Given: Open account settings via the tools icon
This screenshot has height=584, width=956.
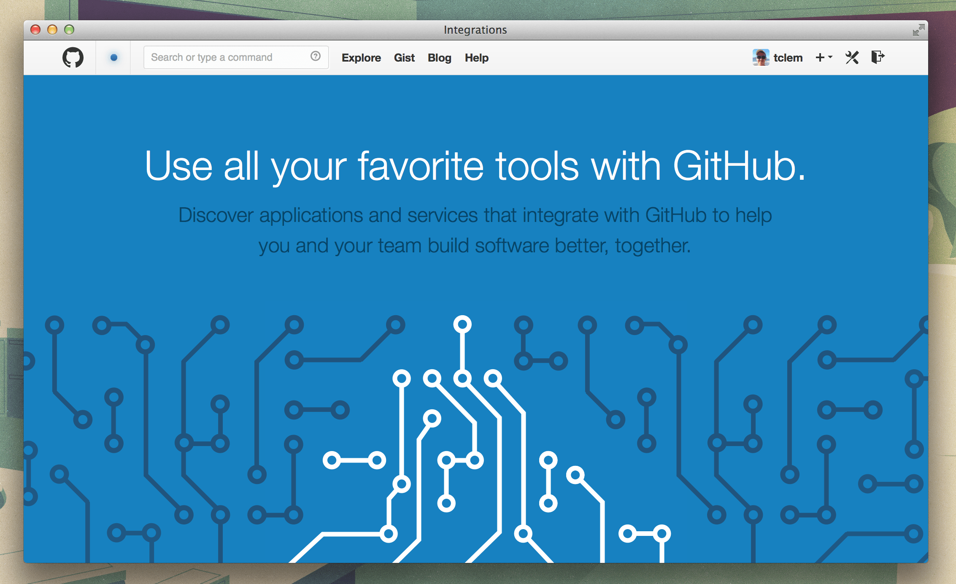Looking at the screenshot, I should [852, 57].
